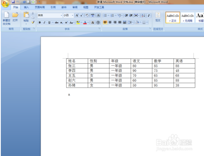Undo last action in quick access toolbar
Screen dimensions: 204x156
tap(18, 2)
